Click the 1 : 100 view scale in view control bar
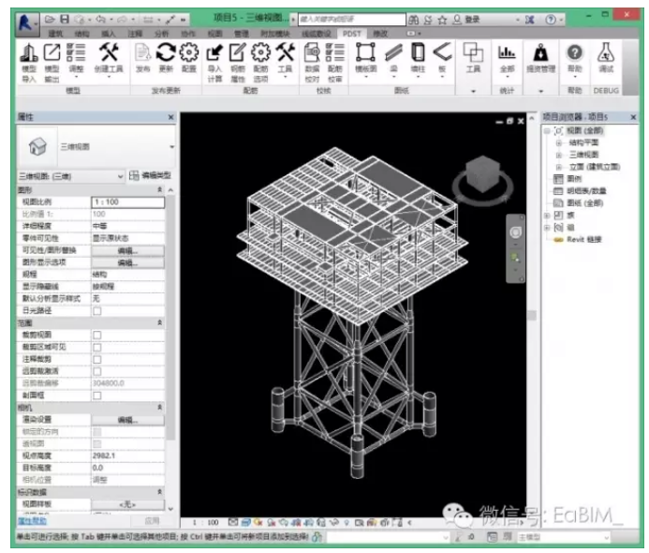649x553 pixels. pyautogui.click(x=205, y=523)
